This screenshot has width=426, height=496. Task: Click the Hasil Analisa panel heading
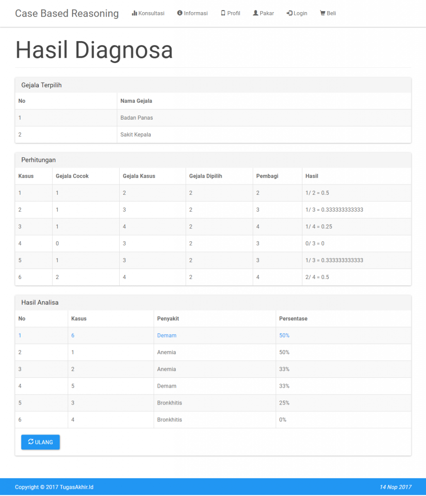pyautogui.click(x=40, y=303)
